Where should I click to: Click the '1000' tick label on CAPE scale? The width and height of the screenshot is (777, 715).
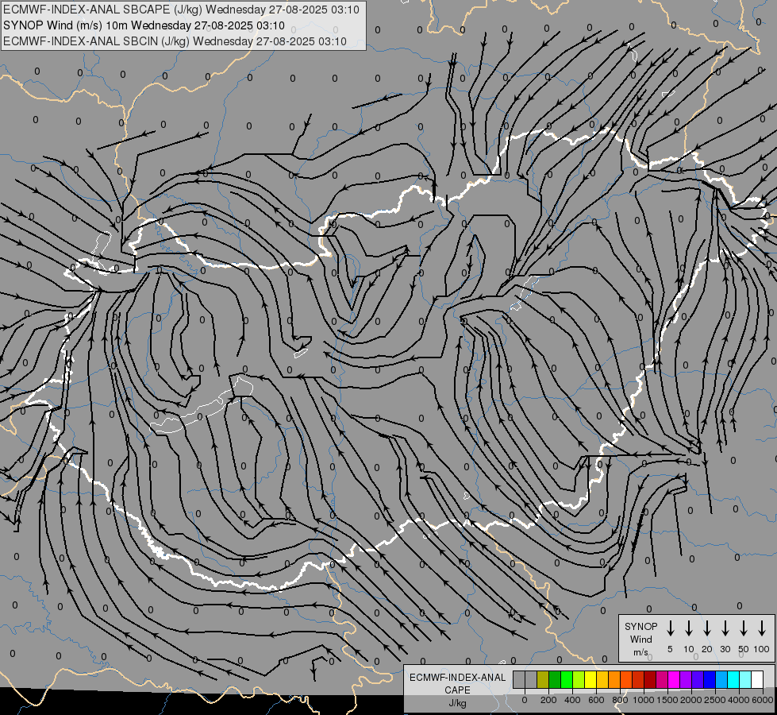[644, 700]
